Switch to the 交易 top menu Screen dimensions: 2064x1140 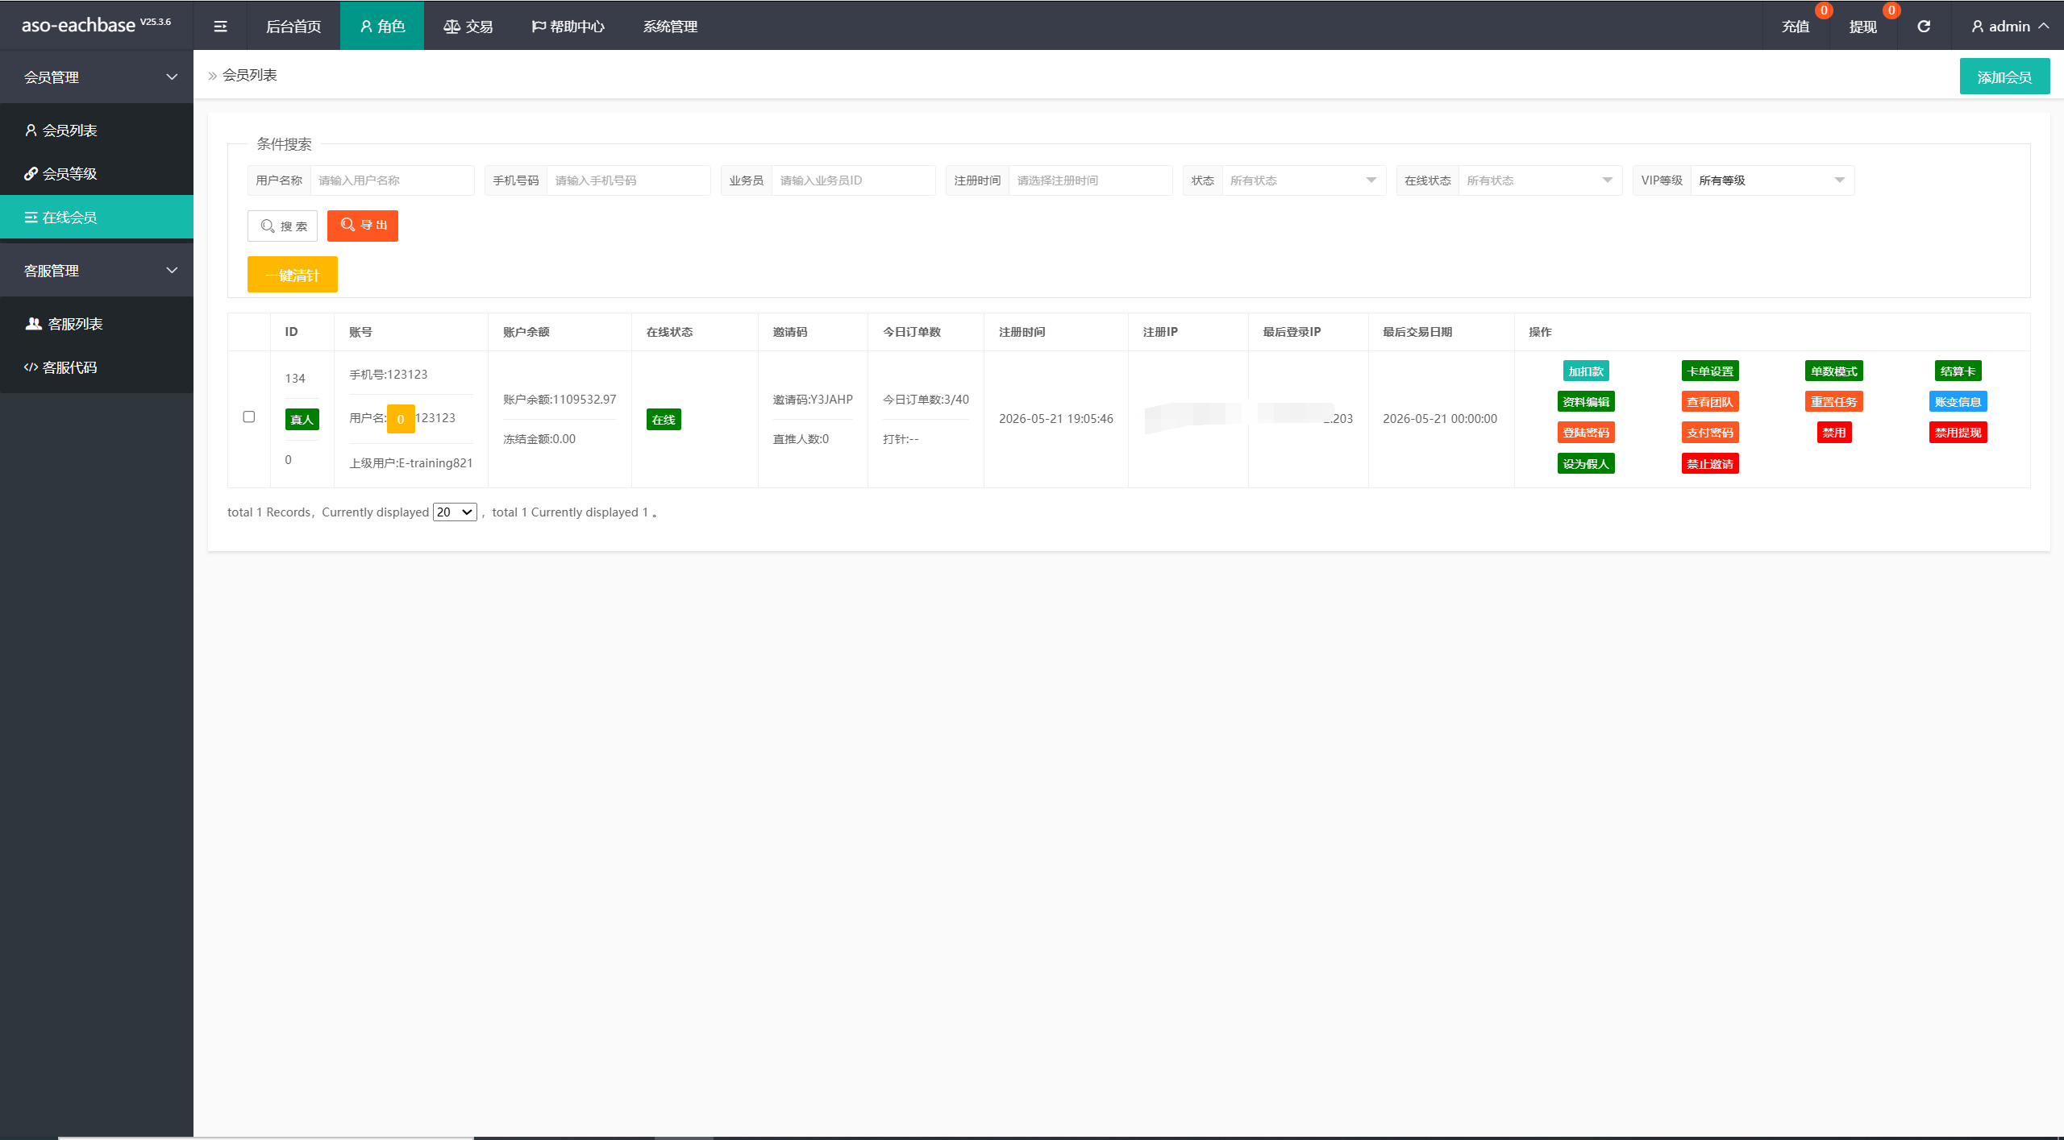pos(468,27)
